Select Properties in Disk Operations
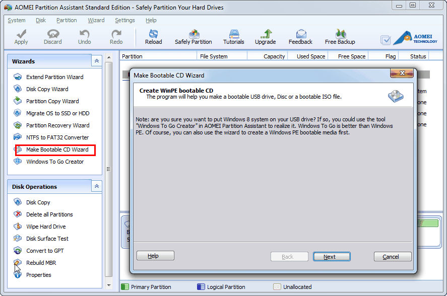Screen dimensions: 447x296 click(x=38, y=275)
